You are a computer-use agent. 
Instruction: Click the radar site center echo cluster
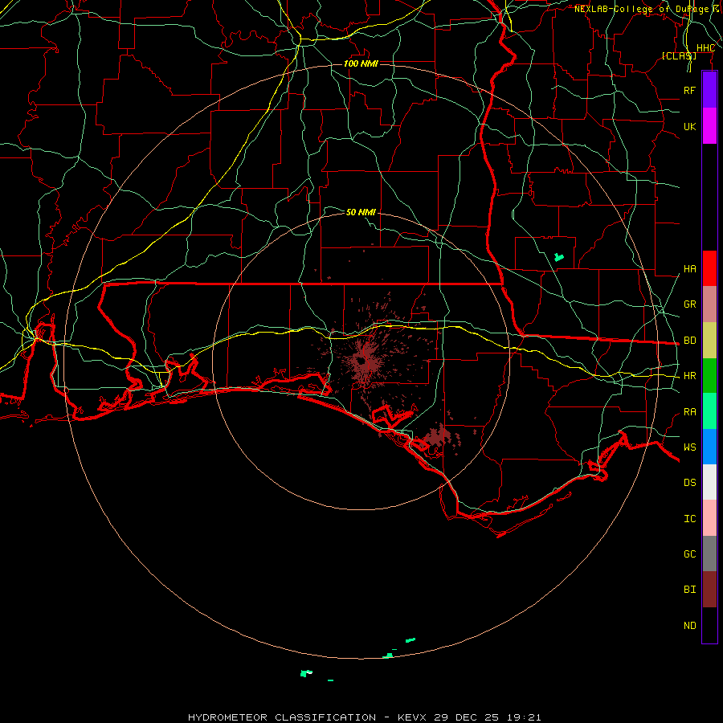point(364,361)
